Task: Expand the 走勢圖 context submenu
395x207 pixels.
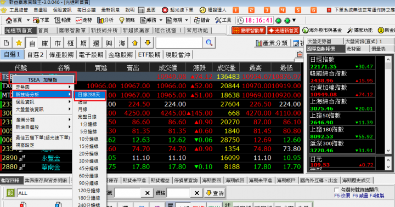Action: point(42,87)
